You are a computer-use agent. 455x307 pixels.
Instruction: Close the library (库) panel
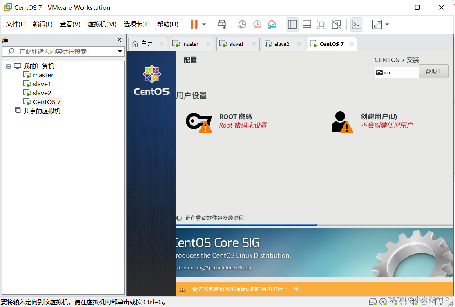click(x=119, y=40)
